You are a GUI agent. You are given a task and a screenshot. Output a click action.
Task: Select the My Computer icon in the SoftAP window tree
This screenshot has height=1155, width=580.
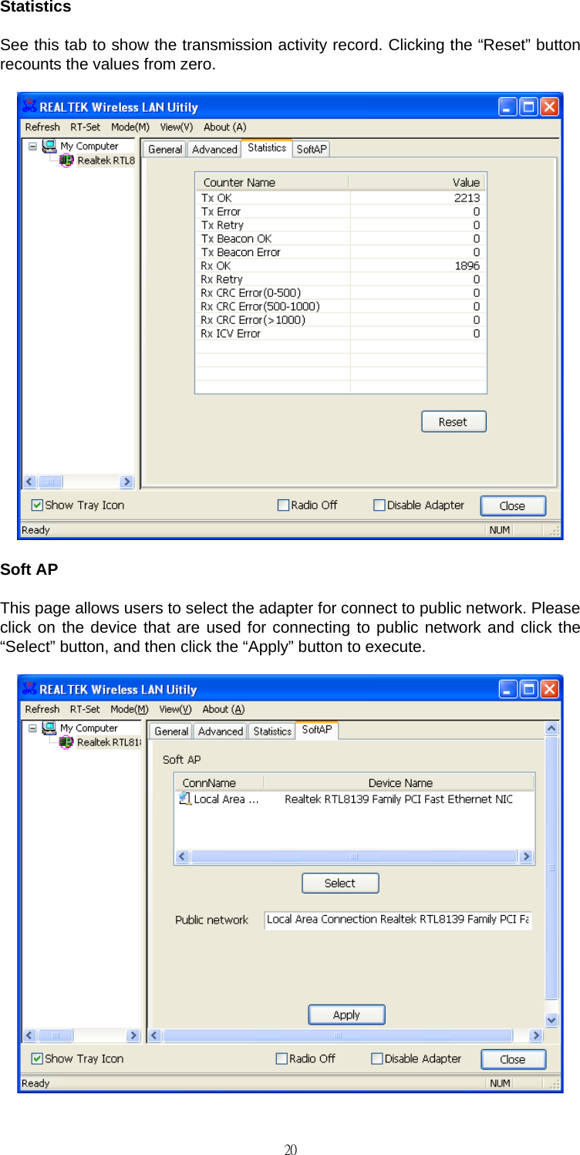49,728
